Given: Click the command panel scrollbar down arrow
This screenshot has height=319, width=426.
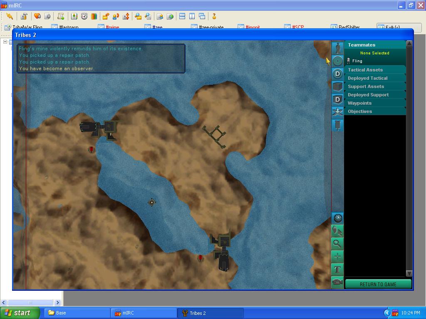Looking at the screenshot, I should [x=409, y=273].
